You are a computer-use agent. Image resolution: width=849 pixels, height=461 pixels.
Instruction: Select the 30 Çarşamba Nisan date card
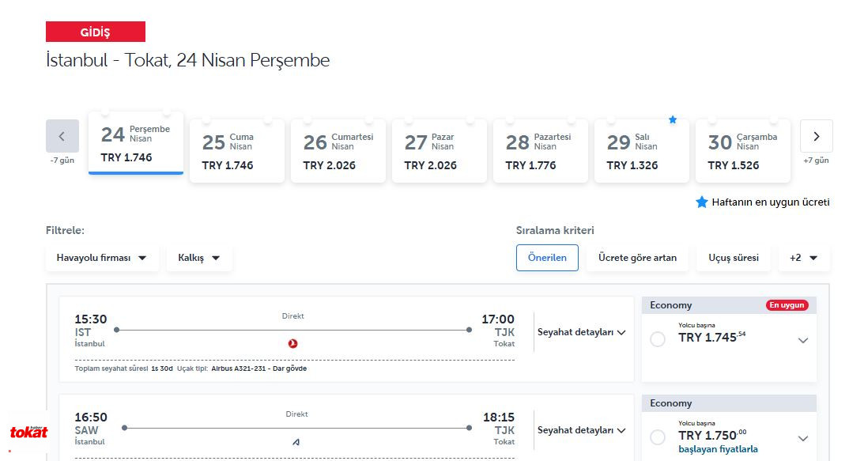tap(742, 150)
